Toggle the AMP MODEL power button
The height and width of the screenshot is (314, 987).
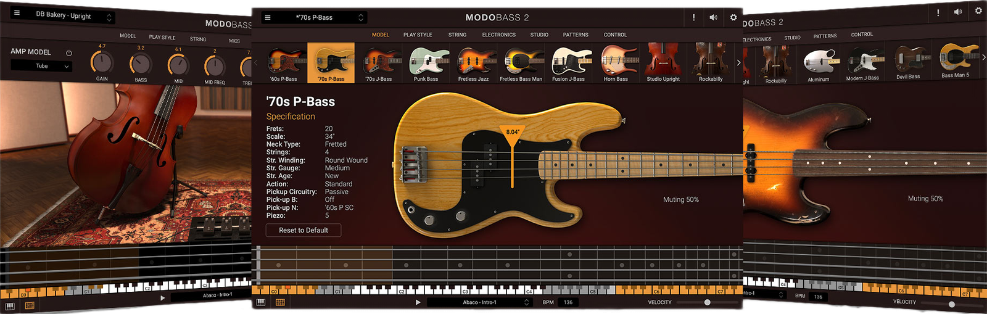(69, 53)
